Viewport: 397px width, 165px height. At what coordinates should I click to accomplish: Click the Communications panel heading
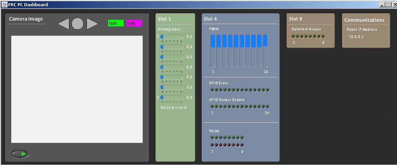364,20
